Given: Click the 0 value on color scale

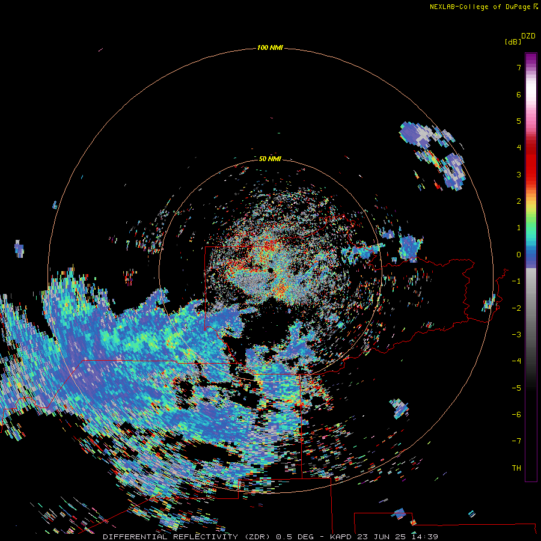Looking at the screenshot, I should pyautogui.click(x=519, y=255).
